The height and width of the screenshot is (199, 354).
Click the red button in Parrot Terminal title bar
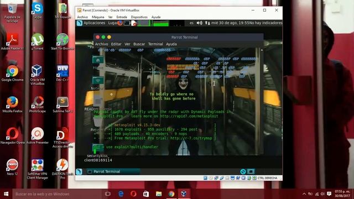[97, 37]
